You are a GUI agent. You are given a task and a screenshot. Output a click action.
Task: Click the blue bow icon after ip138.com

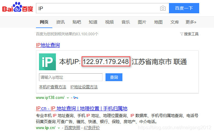click(76, 98)
